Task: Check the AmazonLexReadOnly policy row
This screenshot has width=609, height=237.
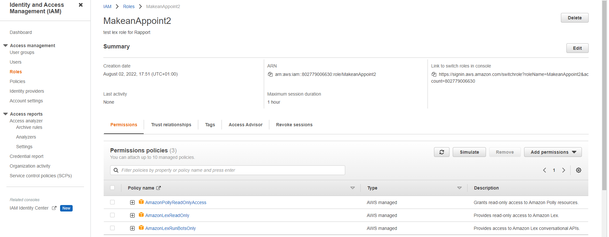Action: [x=112, y=215]
